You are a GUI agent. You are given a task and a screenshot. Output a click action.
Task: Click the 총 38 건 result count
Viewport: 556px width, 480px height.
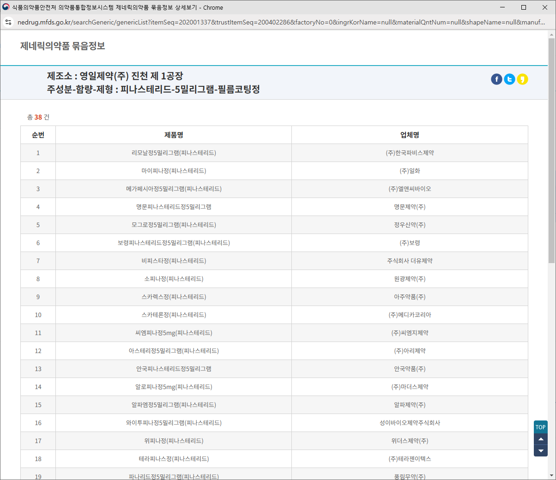click(x=38, y=117)
